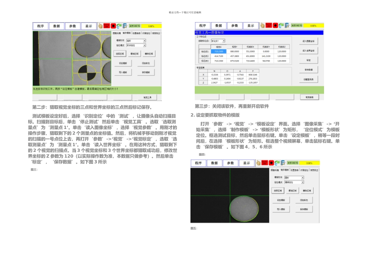Image resolution: width=370 pixels, height=261 pixels.
Task: Open 程序 menu in black camera-view screenshot
Action: click(199, 163)
